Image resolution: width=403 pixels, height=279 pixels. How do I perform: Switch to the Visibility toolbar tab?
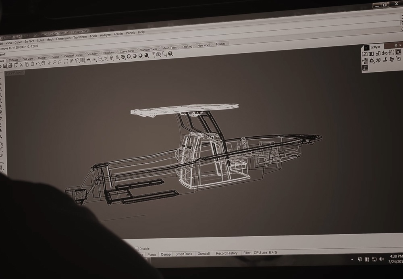click(92, 54)
